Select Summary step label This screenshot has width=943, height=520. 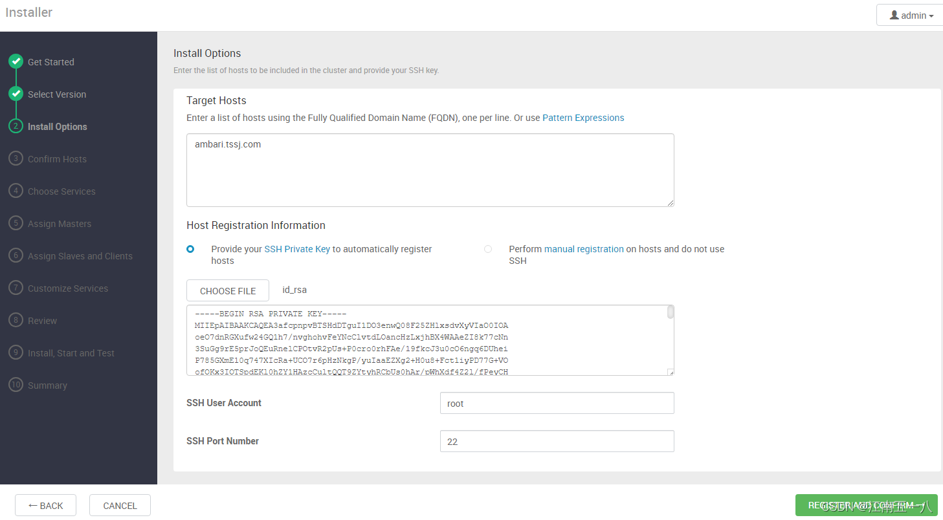click(47, 385)
